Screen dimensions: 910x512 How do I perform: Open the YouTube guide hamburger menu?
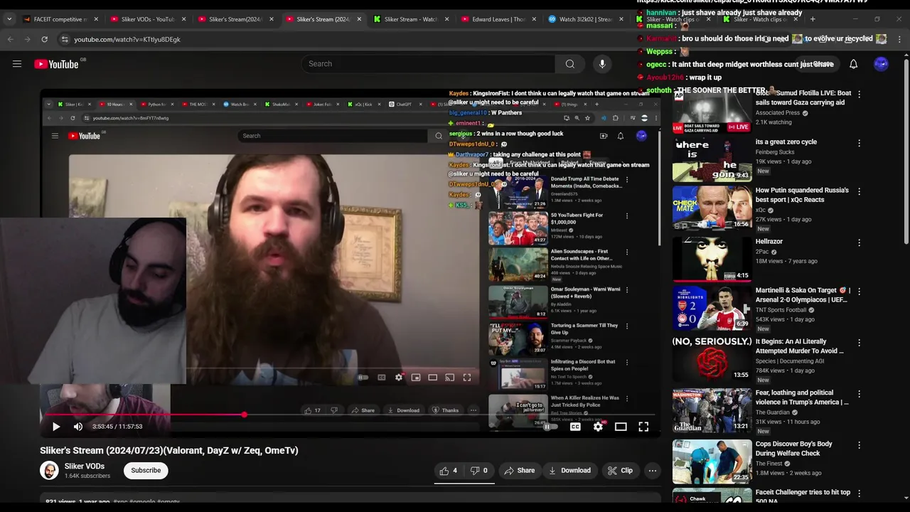[x=17, y=64]
